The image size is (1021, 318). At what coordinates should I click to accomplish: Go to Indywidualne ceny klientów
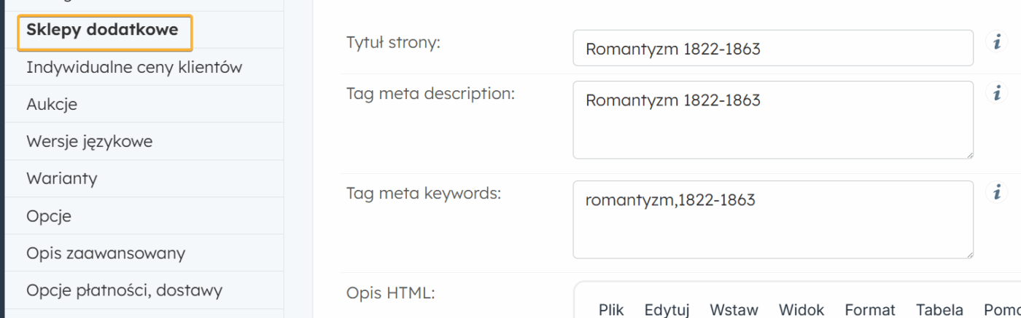pos(134,68)
